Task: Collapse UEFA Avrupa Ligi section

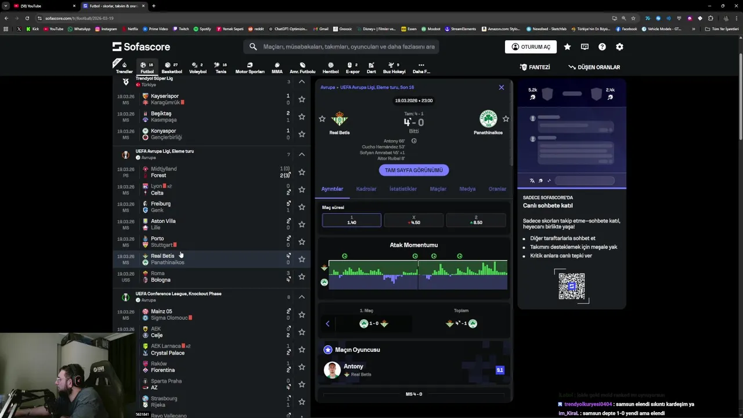Action: tap(302, 154)
